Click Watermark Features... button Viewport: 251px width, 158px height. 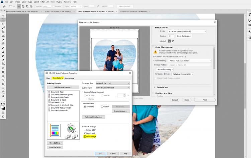point(93,117)
